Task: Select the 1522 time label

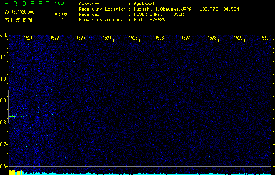Action: 55,38
